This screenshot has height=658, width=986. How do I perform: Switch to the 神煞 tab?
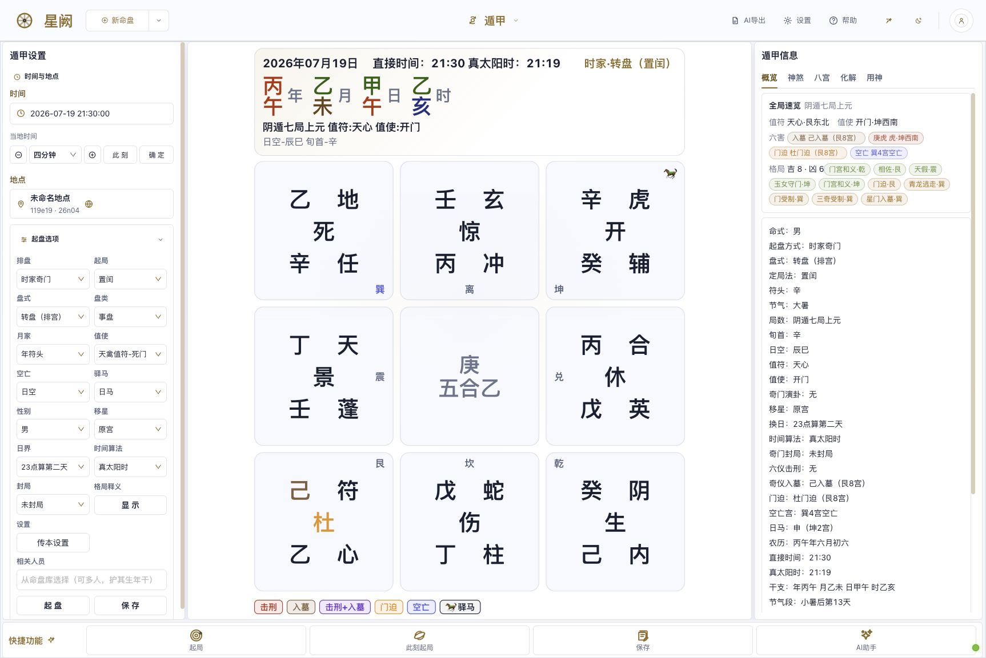(795, 78)
